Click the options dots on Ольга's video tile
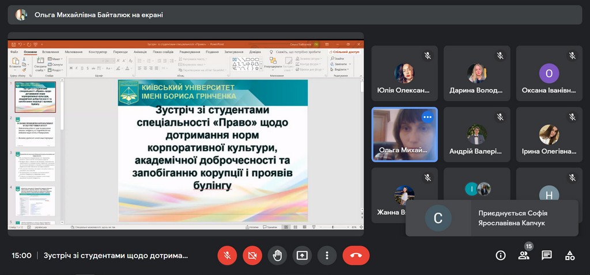590x275 pixels. (427, 117)
